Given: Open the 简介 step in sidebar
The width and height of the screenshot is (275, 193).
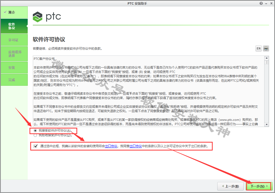Looking at the screenshot, I should tap(14, 12).
